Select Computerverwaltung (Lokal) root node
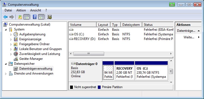The image size is (204, 99). pyautogui.click(x=30, y=24)
